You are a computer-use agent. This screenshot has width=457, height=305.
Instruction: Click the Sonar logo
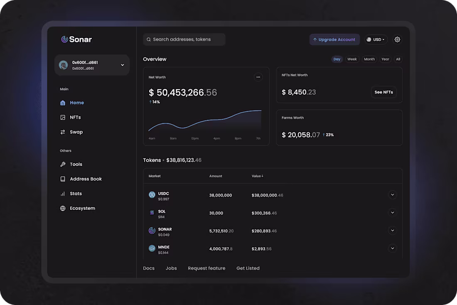tap(77, 39)
